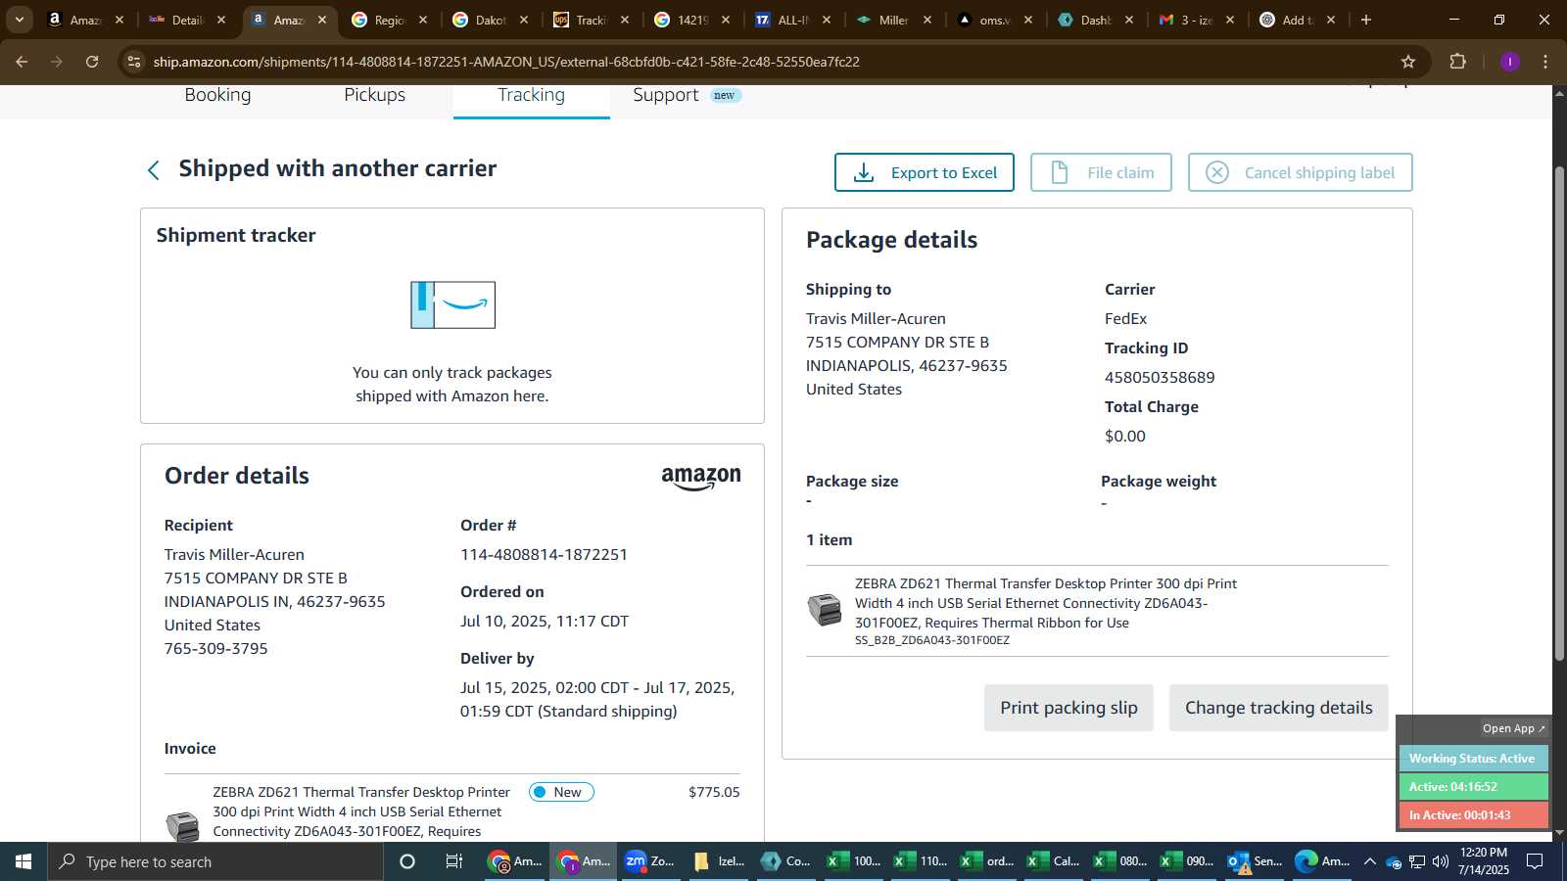
Task: Open the taskbar clock showing 12:20 PM
Action: [x=1484, y=861]
